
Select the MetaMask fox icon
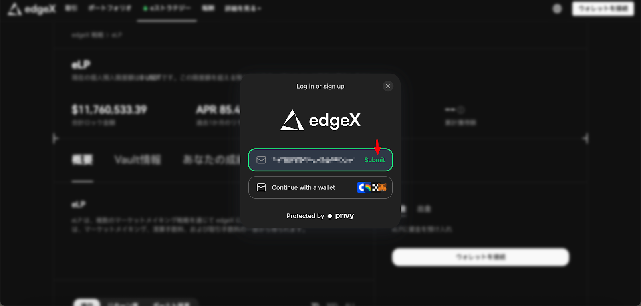(382, 187)
